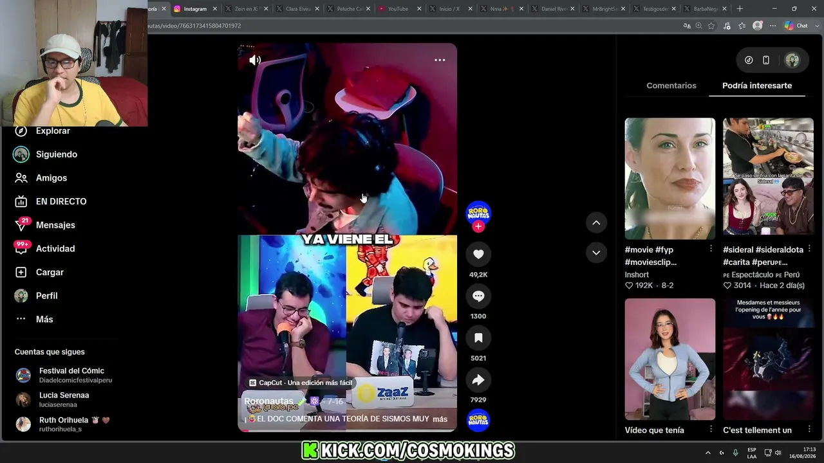824x463 pixels.
Task: Share the video using the arrow icon
Action: point(478,380)
